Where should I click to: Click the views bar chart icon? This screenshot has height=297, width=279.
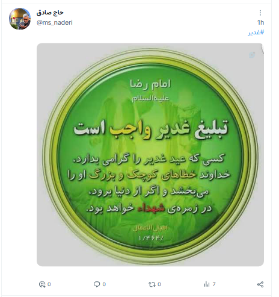[x=207, y=284]
